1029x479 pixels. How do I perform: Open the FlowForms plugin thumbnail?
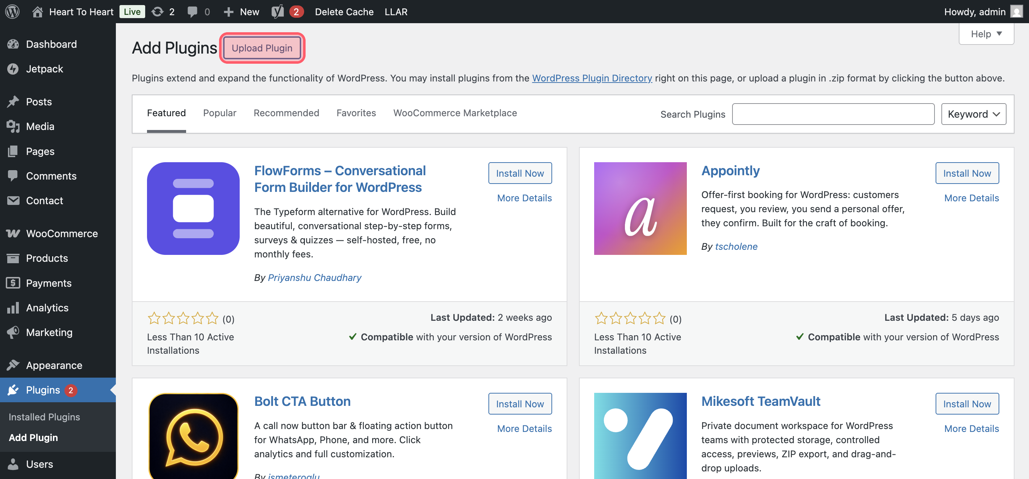click(x=193, y=209)
